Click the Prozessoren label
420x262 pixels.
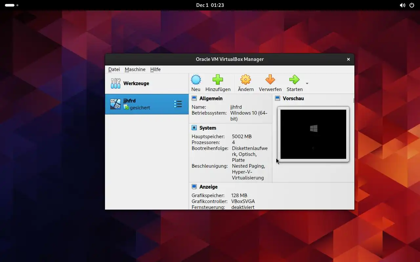[206, 142]
